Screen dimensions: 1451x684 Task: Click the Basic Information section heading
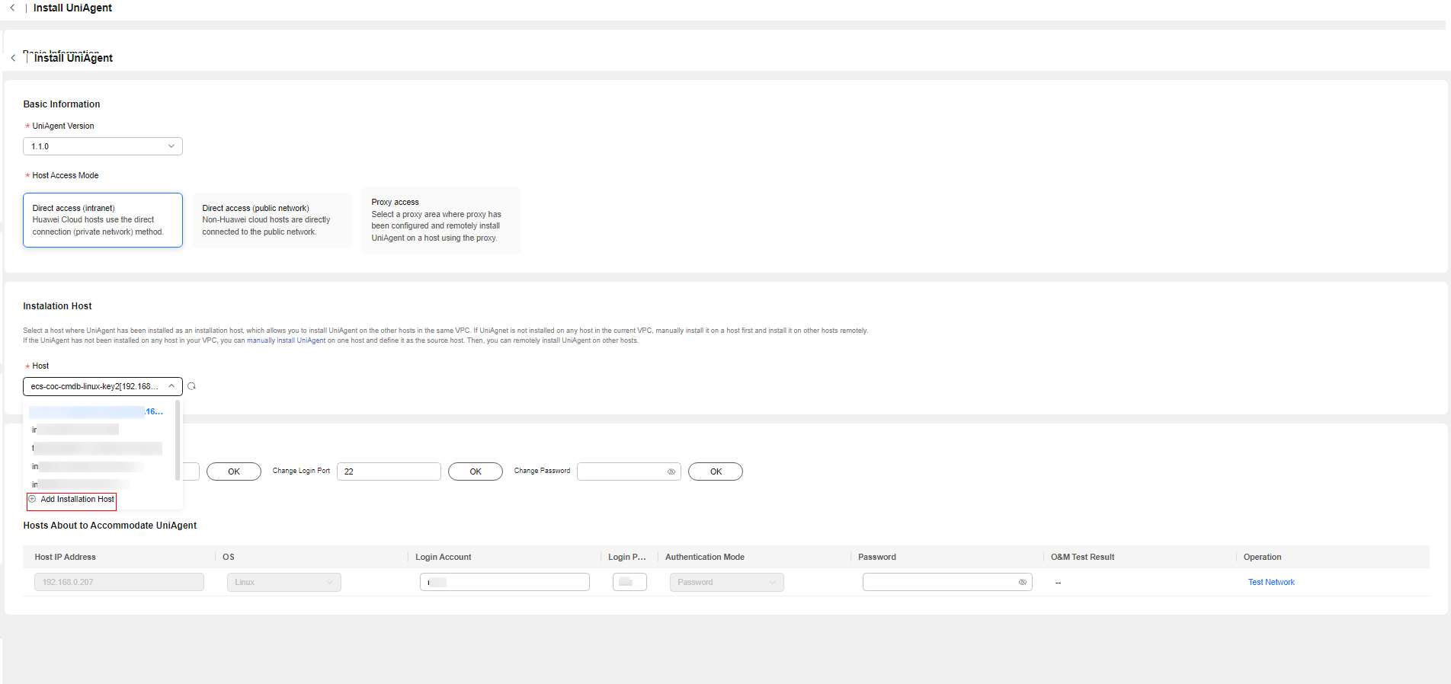[62, 104]
